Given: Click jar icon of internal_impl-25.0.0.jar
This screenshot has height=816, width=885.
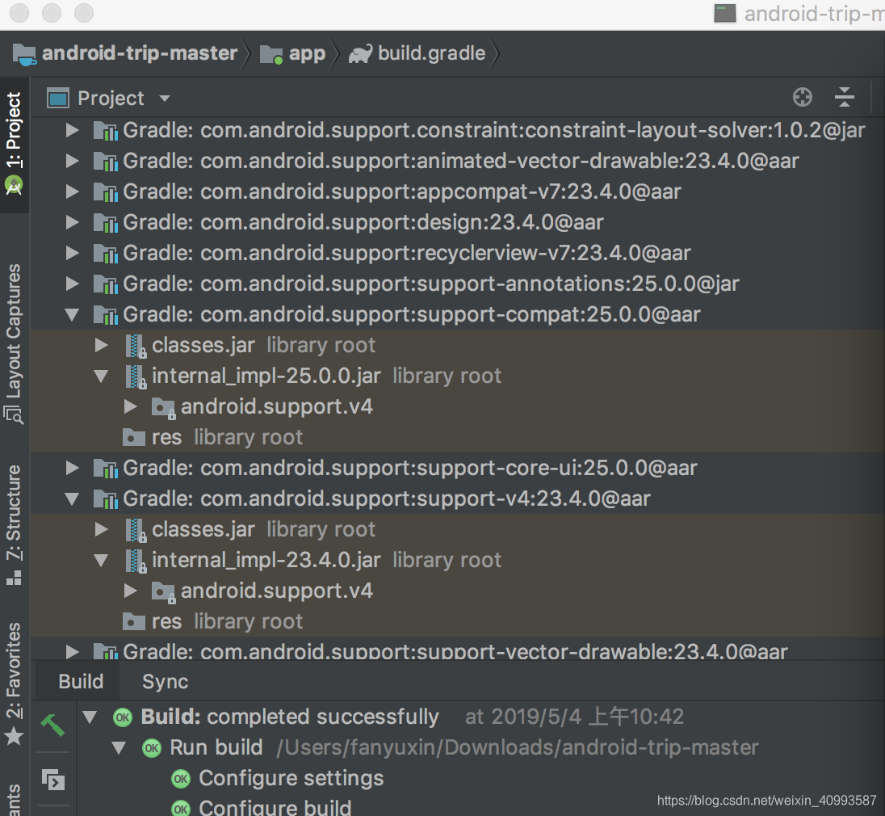Looking at the screenshot, I should click(x=136, y=376).
